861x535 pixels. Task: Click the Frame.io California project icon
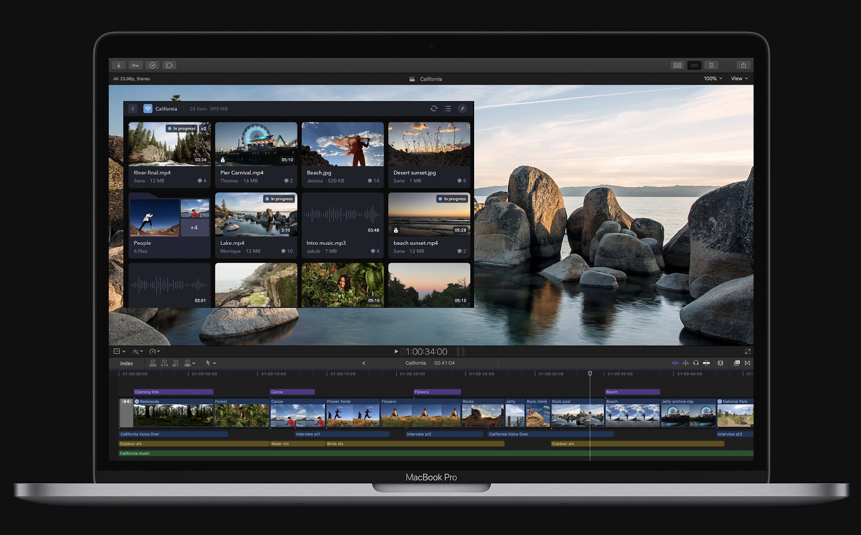[147, 109]
